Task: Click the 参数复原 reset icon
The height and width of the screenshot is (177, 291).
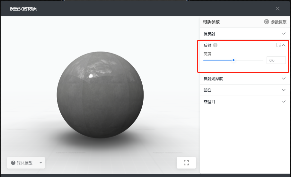Action: tap(267, 22)
